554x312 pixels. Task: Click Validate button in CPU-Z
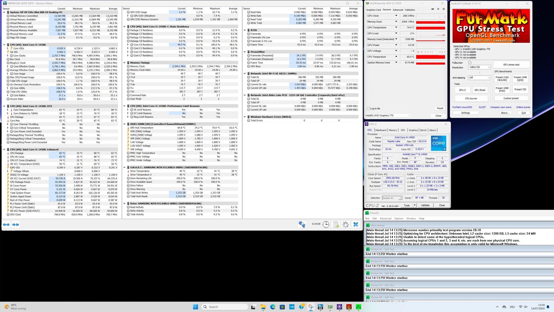tap(425, 205)
